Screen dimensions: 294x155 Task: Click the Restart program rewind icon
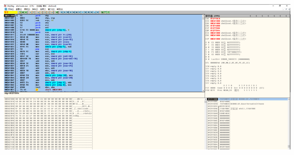(x=23, y=12)
